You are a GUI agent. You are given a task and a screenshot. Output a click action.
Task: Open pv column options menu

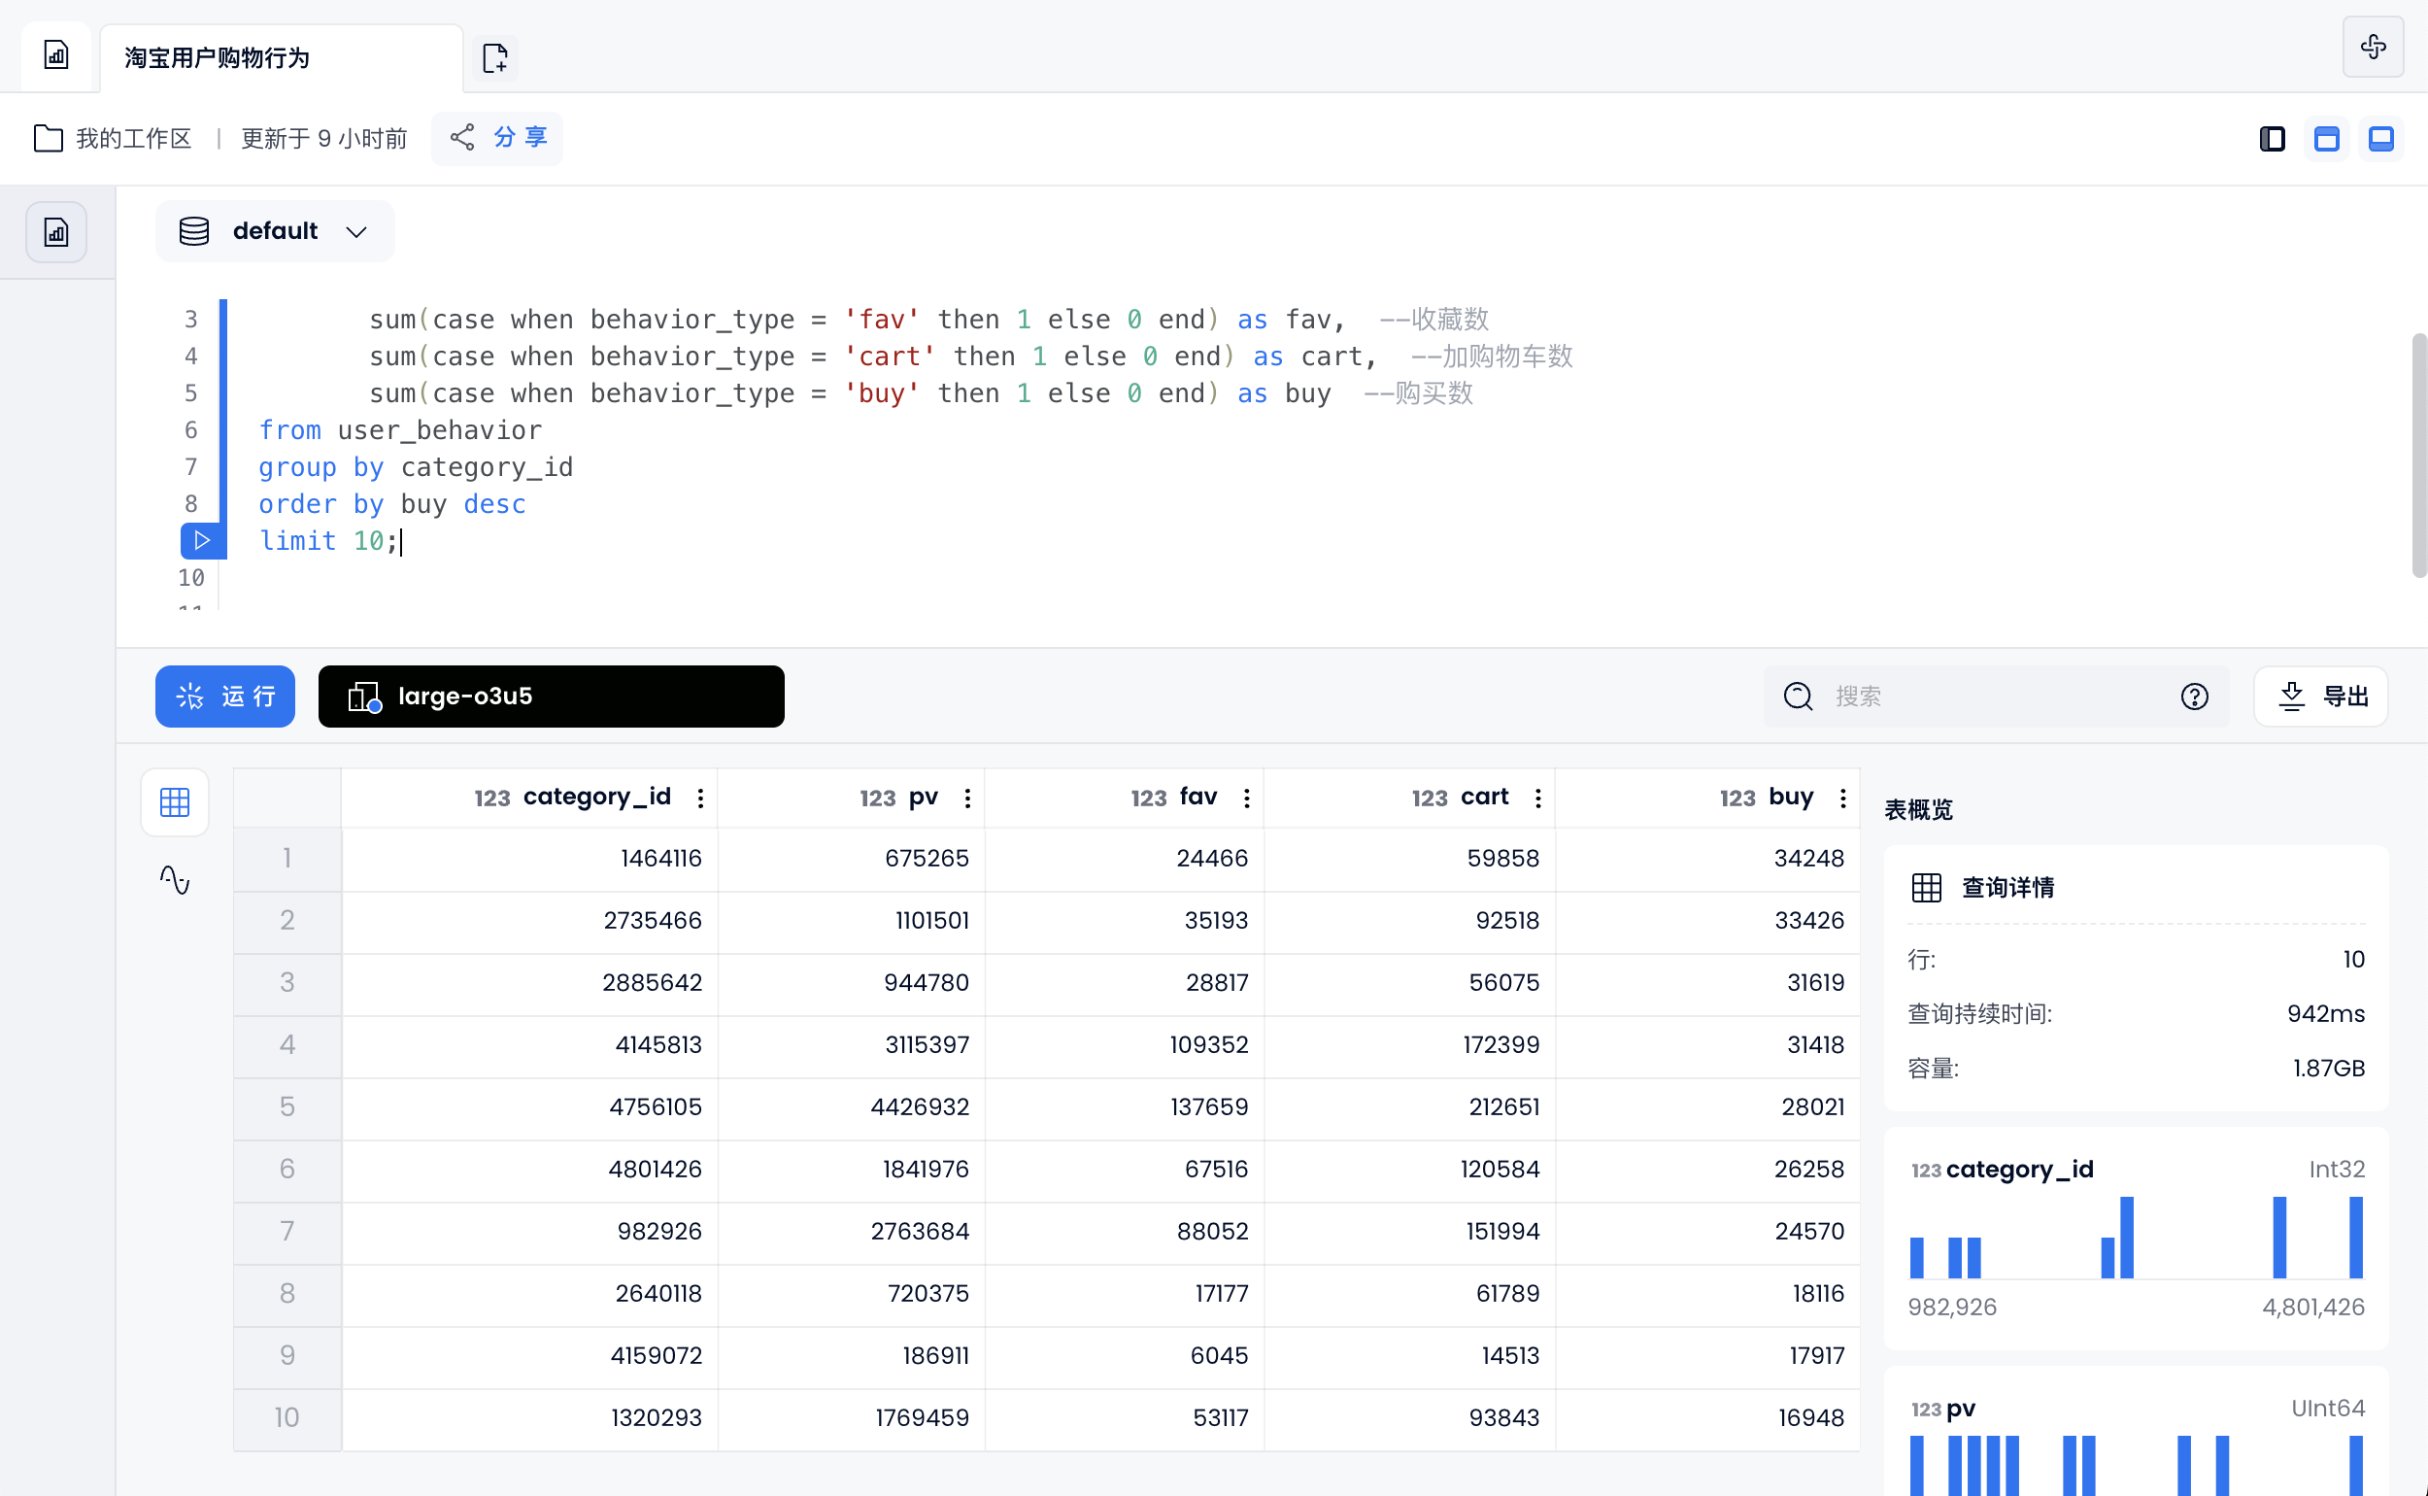tap(967, 798)
